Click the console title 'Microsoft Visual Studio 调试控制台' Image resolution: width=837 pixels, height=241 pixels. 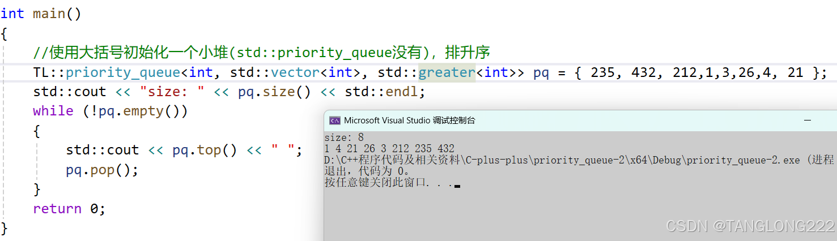[x=410, y=120]
